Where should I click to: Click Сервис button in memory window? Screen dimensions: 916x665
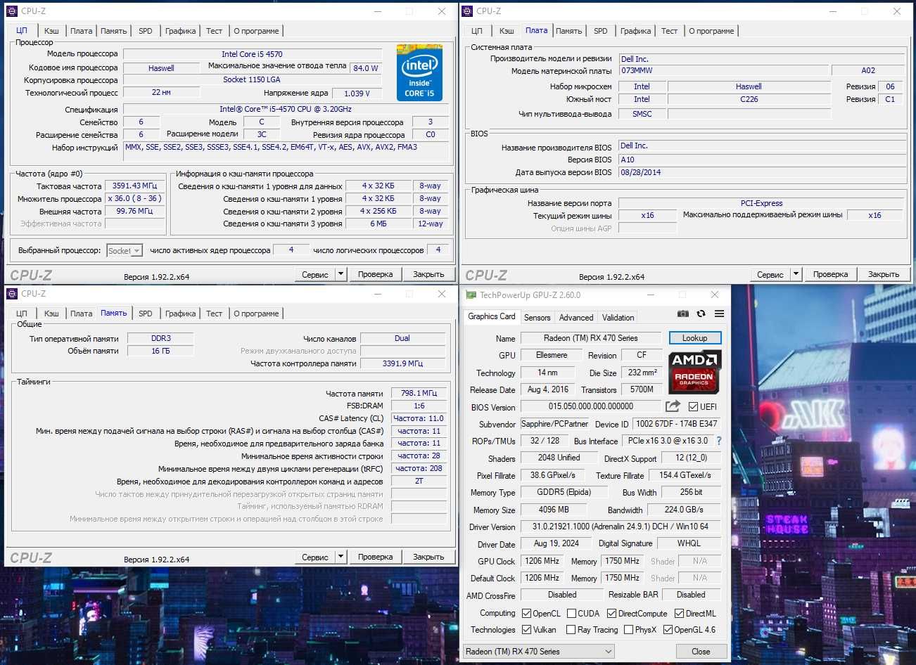315,557
